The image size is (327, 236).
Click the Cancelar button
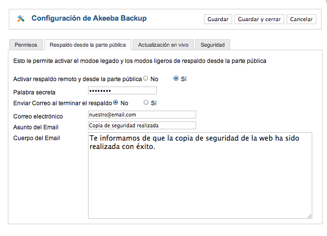301,19
